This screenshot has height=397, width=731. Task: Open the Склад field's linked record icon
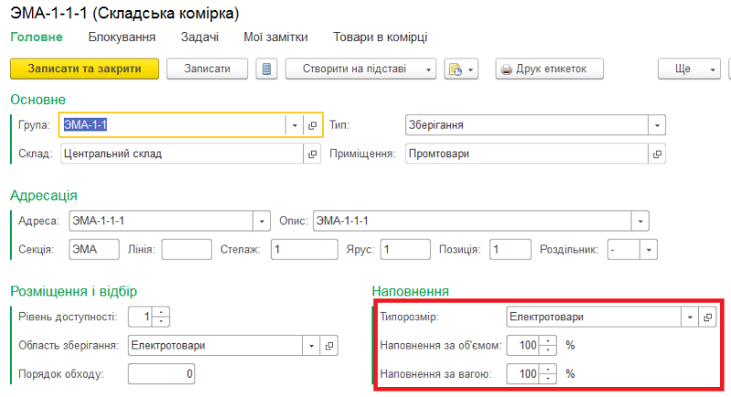coord(312,153)
